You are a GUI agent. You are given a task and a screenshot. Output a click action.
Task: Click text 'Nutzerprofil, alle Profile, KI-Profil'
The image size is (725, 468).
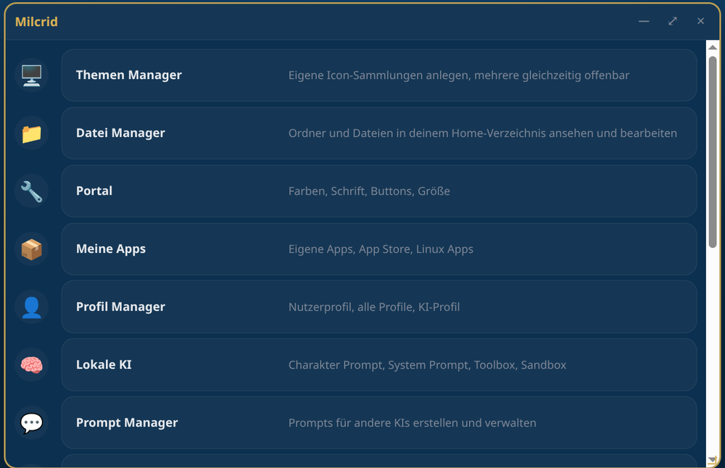tap(374, 307)
